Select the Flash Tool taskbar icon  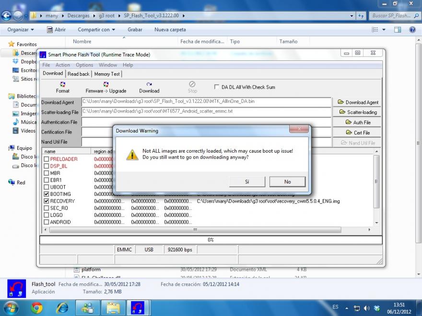tap(138, 308)
